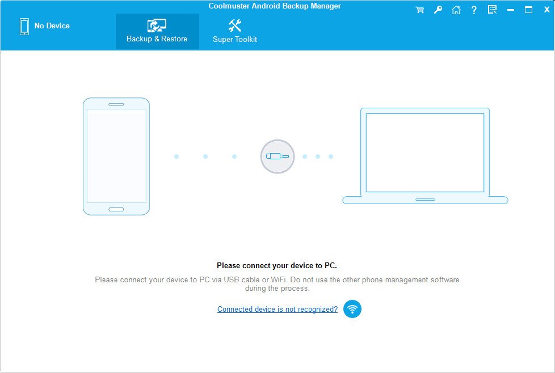The width and height of the screenshot is (555, 373).
Task: Open the feedback note icon
Action: 492,10
